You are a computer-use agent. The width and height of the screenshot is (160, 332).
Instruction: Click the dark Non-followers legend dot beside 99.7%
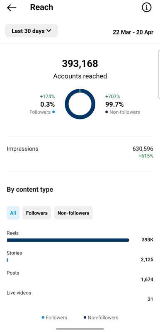(107, 112)
